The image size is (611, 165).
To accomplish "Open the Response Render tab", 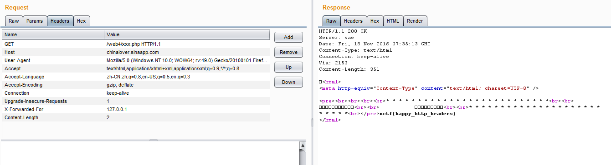I will tap(415, 21).
